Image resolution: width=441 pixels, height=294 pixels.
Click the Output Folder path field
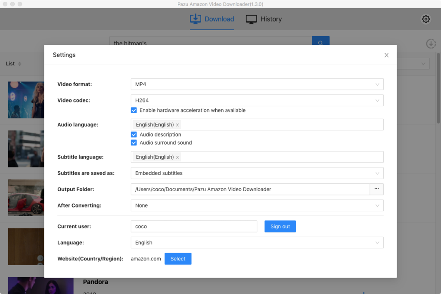(250, 189)
